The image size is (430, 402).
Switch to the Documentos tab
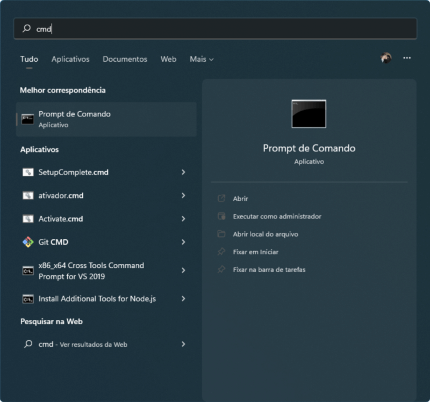pos(125,59)
